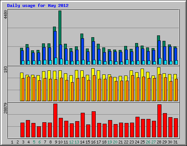
Task: Click the red bar for day 16
Action: point(93,124)
